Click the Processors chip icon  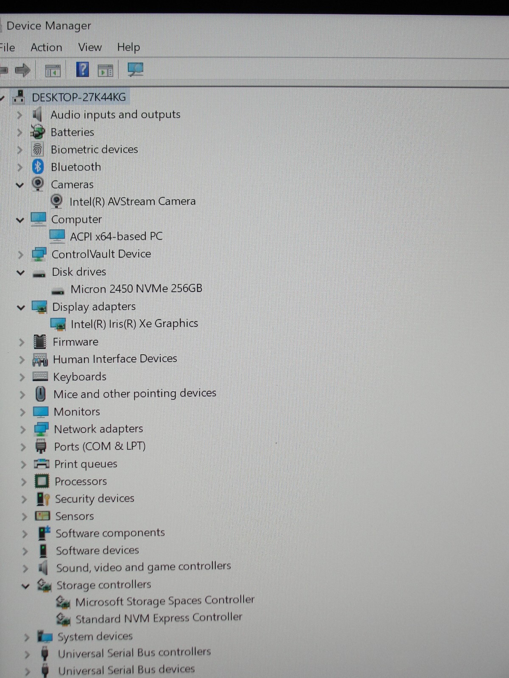(x=42, y=481)
